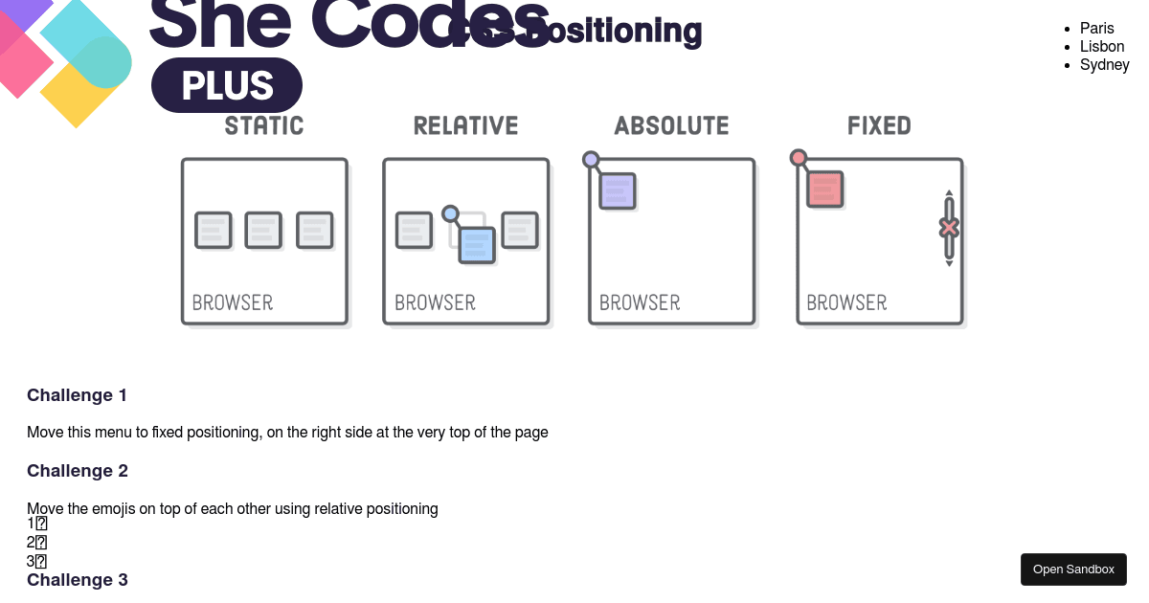The image size is (1149, 603).
Task: Click the pin circle atop the ABSOLUTE browser corner
Action: (x=589, y=157)
